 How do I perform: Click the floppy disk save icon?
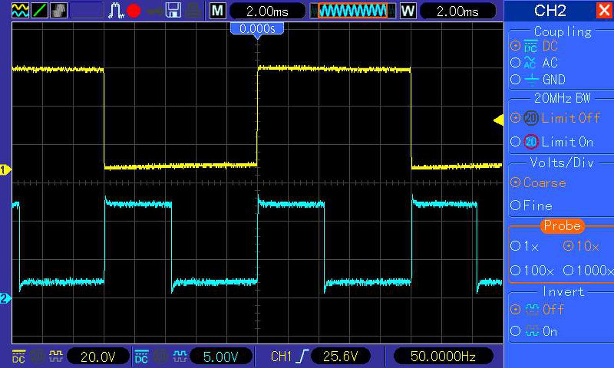click(x=173, y=10)
